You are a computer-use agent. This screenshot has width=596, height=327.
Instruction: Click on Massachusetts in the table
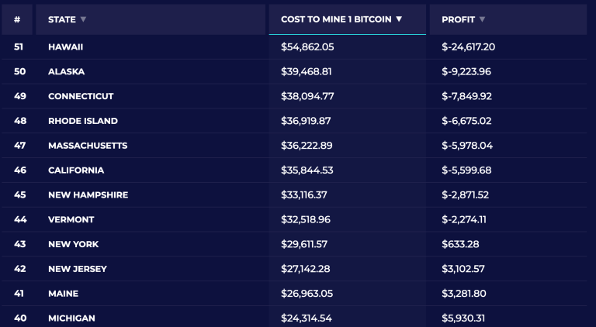tap(88, 146)
